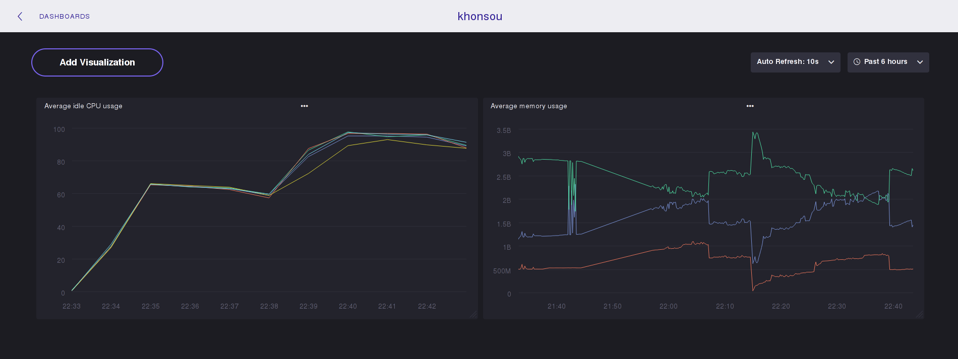Viewport: 958px width, 359px height.
Task: Open the memory usage panel's ellipsis menu
Action: coord(750,106)
